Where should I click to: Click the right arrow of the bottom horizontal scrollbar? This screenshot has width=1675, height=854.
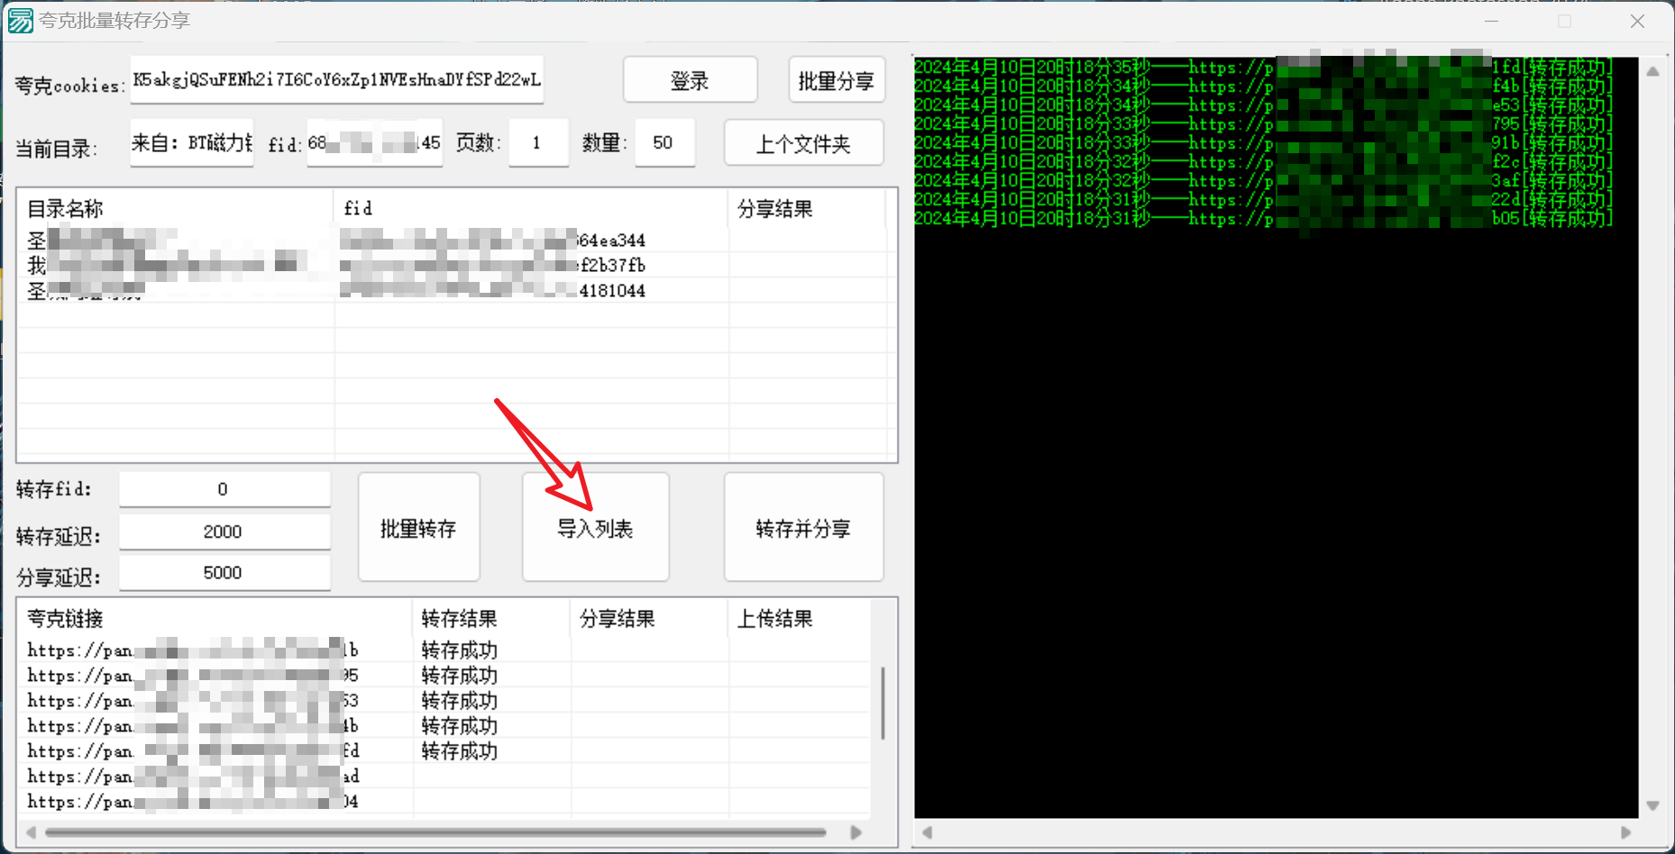tap(856, 831)
